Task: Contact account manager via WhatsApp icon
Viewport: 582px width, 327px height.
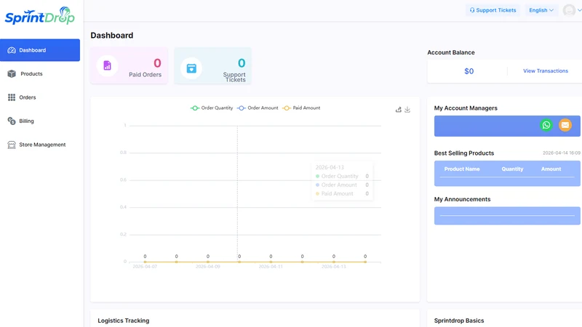Action: point(546,125)
